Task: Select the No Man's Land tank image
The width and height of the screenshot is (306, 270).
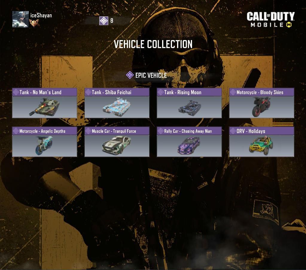Action: click(x=45, y=107)
